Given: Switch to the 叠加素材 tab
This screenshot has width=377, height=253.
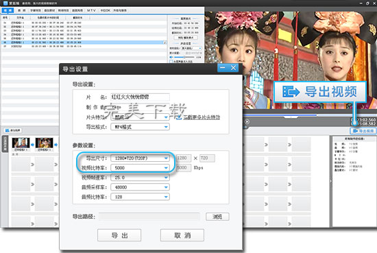Looking at the screenshot, I should coord(49,10).
